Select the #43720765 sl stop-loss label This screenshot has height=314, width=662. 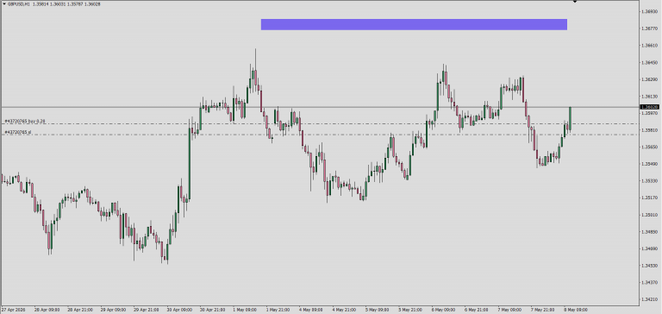[x=18, y=132]
